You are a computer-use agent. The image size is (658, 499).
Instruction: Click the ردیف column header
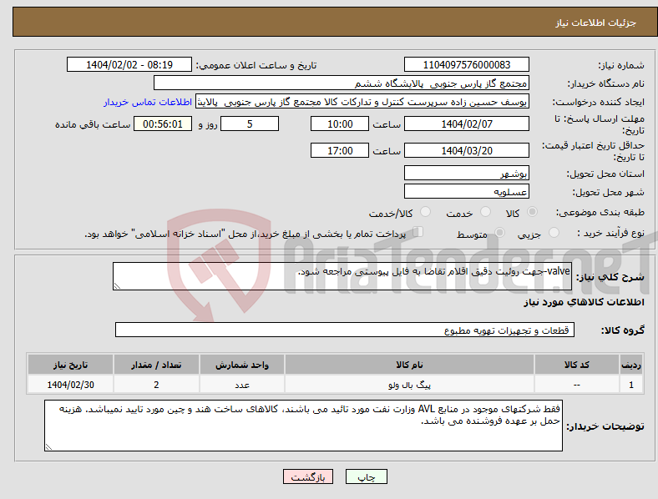[631, 365]
